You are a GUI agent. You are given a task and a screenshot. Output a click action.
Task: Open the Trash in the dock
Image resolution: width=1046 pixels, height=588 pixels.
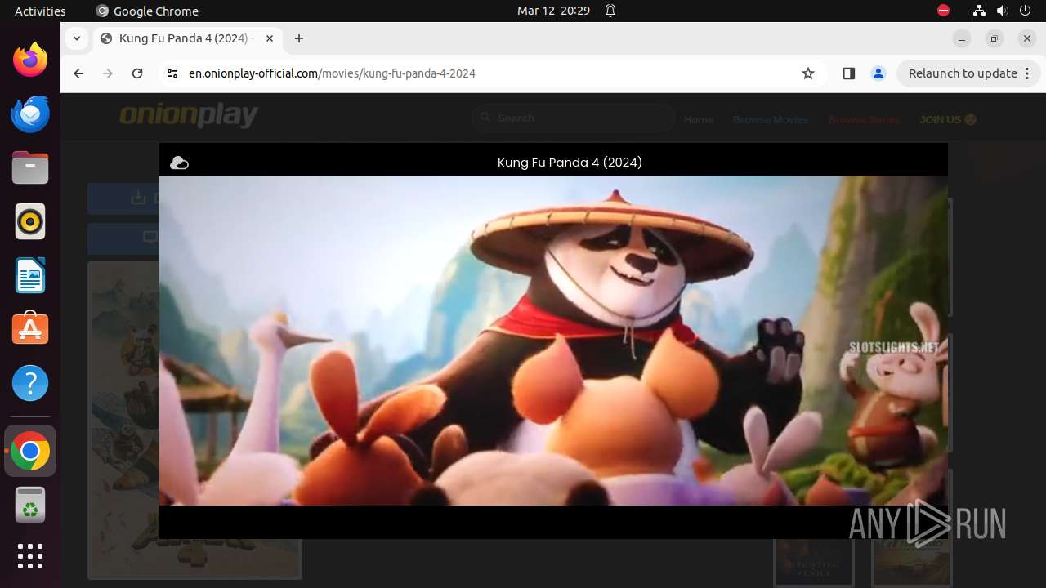(30, 506)
